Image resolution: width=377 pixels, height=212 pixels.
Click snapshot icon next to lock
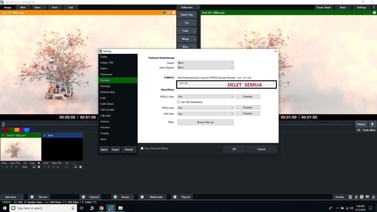click(367, 197)
